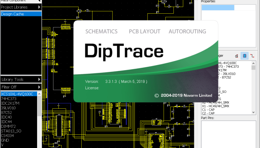This screenshot has width=260, height=148.
Task: Open the Project Libraries expander
Action: click(21, 7)
